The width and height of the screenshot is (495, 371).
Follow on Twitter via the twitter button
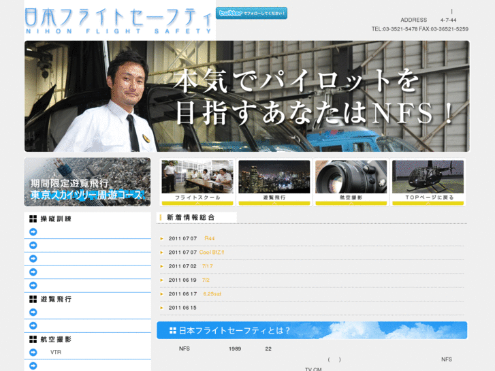point(252,13)
